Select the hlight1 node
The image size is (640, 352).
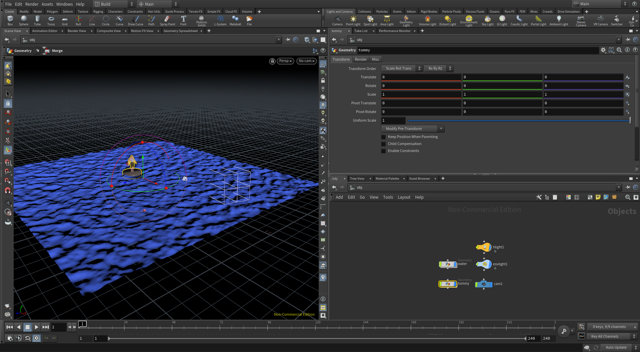(484, 247)
